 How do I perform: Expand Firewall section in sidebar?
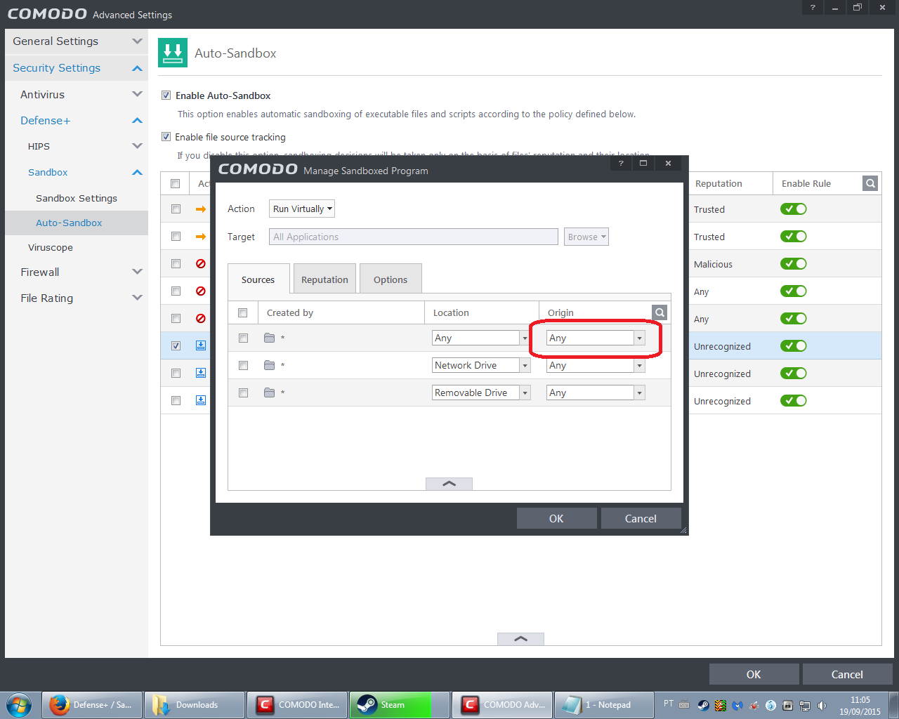click(77, 272)
